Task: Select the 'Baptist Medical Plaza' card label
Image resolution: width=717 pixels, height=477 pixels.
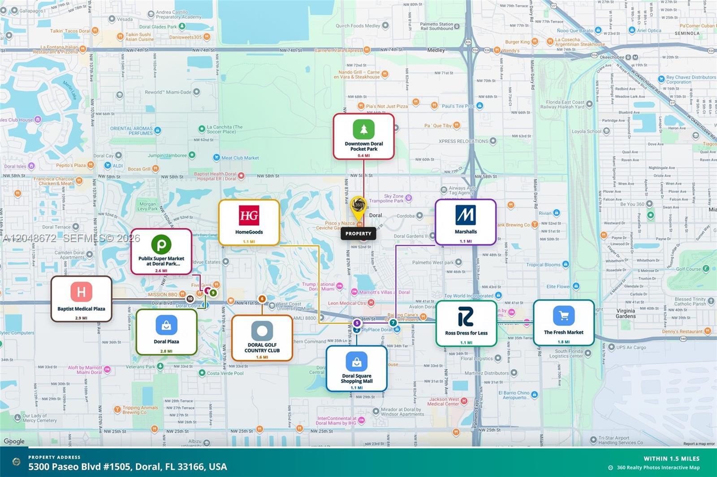Action: pos(81,309)
